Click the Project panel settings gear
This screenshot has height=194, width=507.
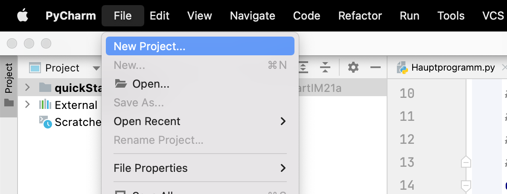pos(353,67)
